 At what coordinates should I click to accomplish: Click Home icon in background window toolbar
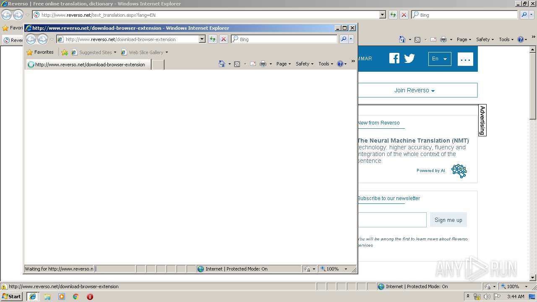point(402,39)
